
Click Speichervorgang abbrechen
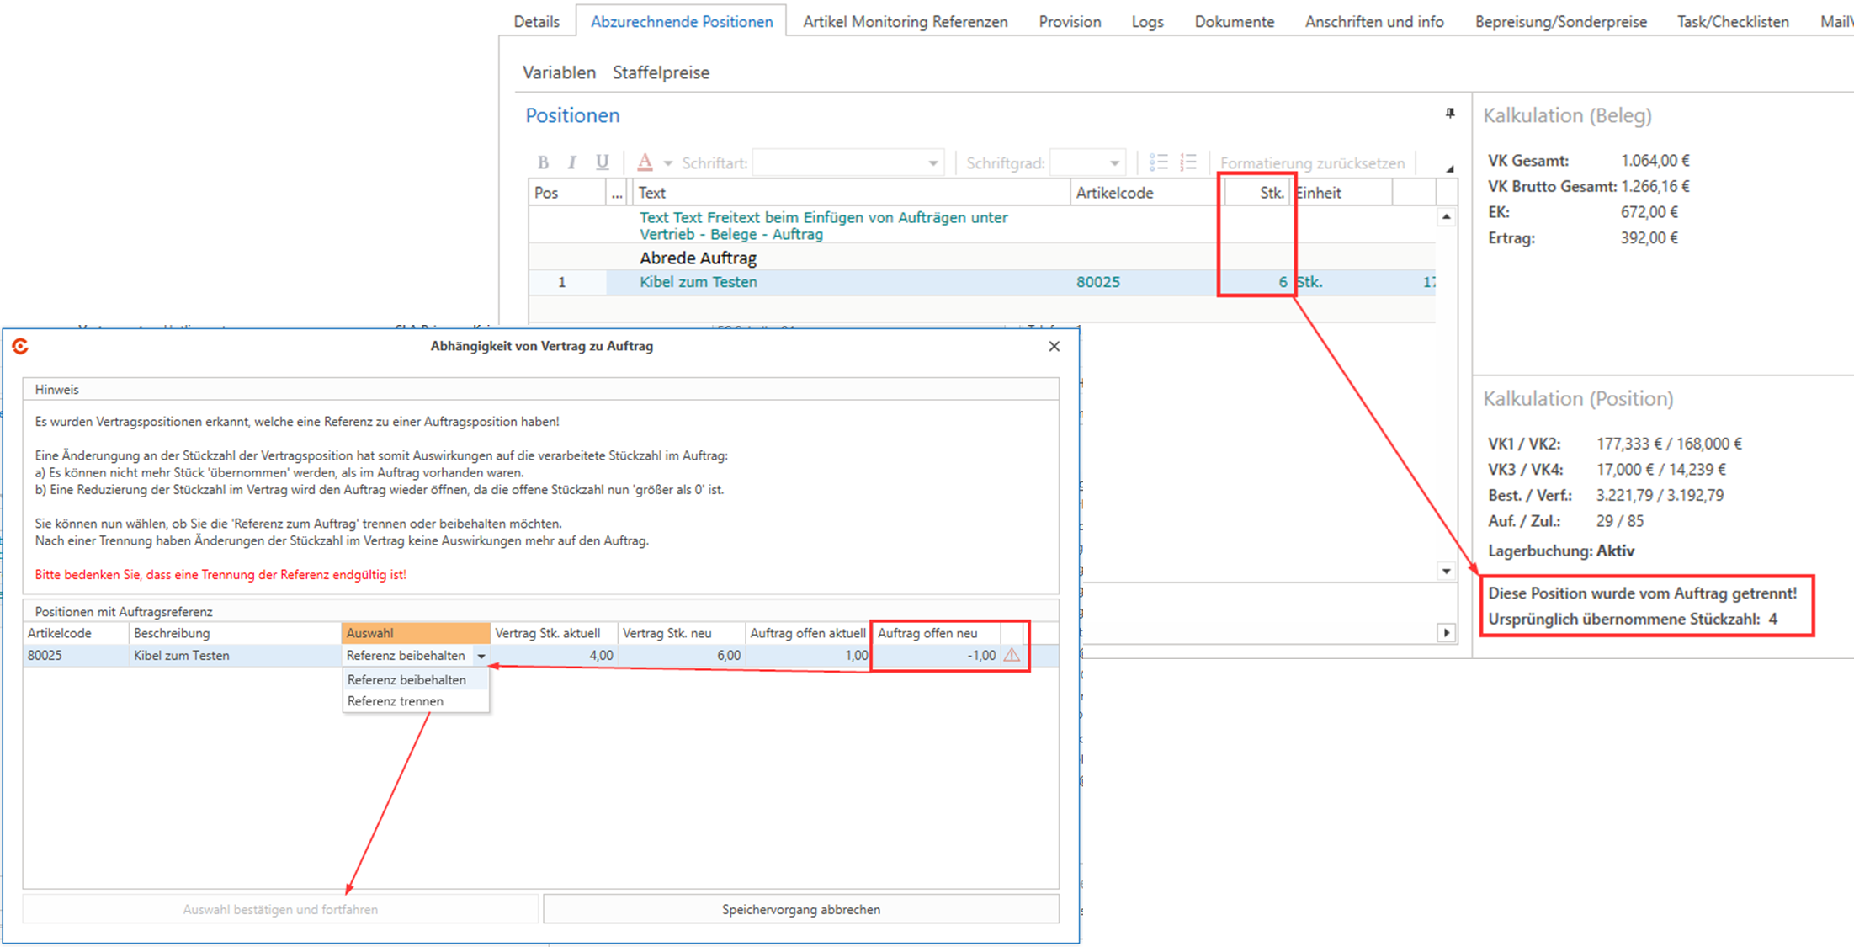click(x=800, y=909)
